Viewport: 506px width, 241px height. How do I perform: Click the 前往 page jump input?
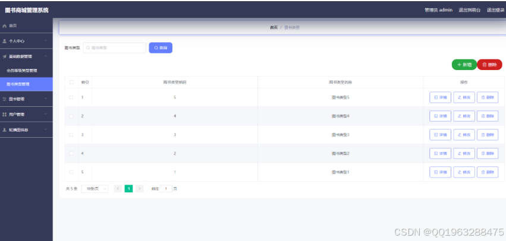pos(166,189)
